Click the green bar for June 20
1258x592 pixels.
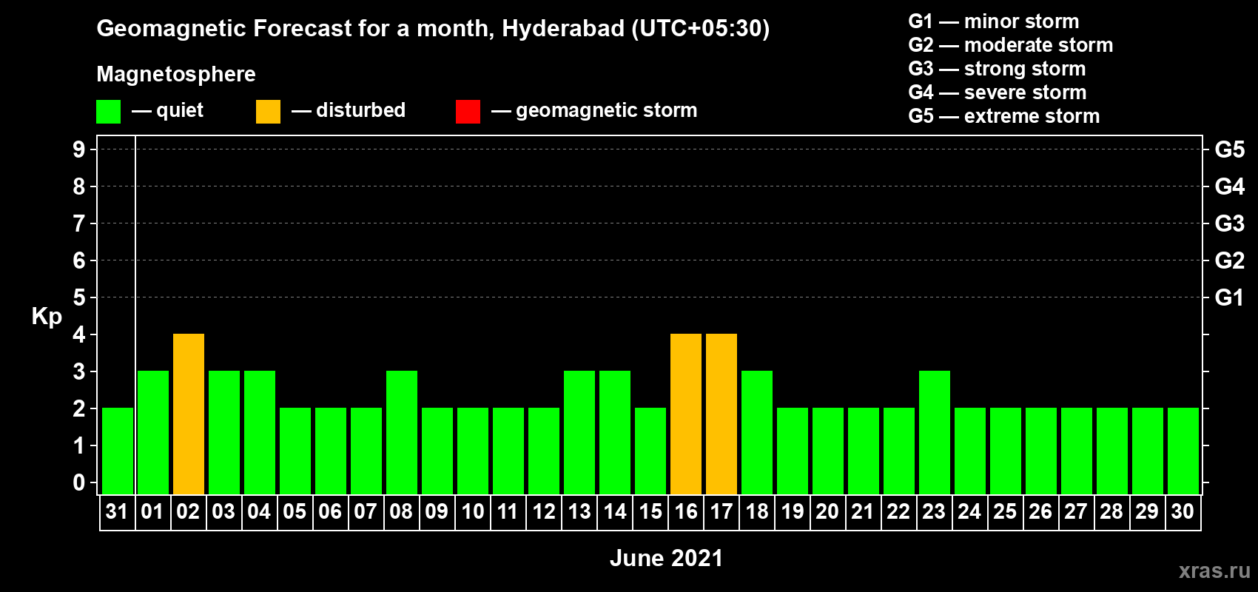click(828, 451)
